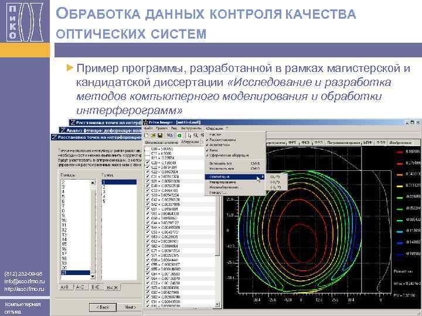Open the Инструменты menu
Viewport: 422px width, 316px height.
click(x=191, y=128)
